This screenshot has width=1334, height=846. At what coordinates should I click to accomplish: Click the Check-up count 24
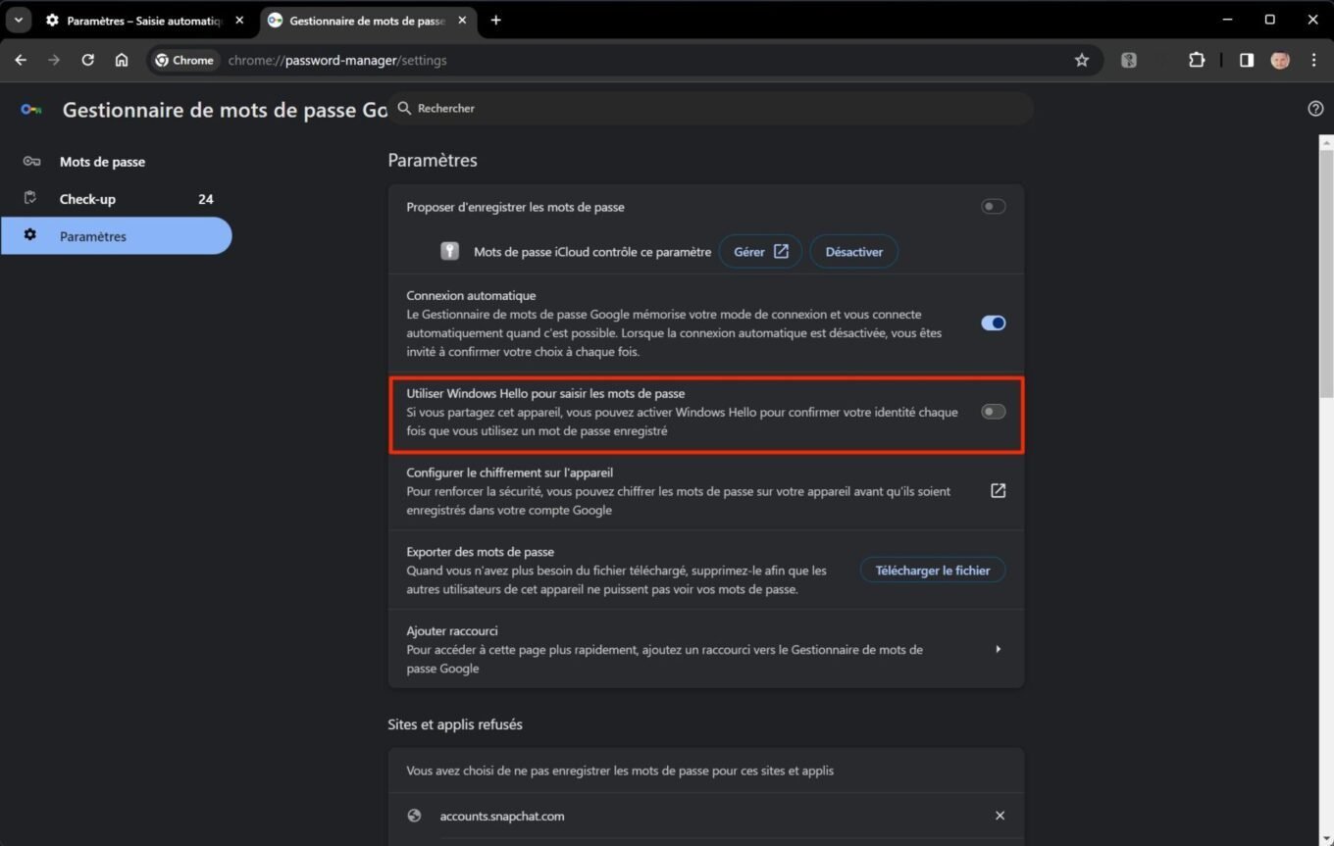tap(205, 199)
